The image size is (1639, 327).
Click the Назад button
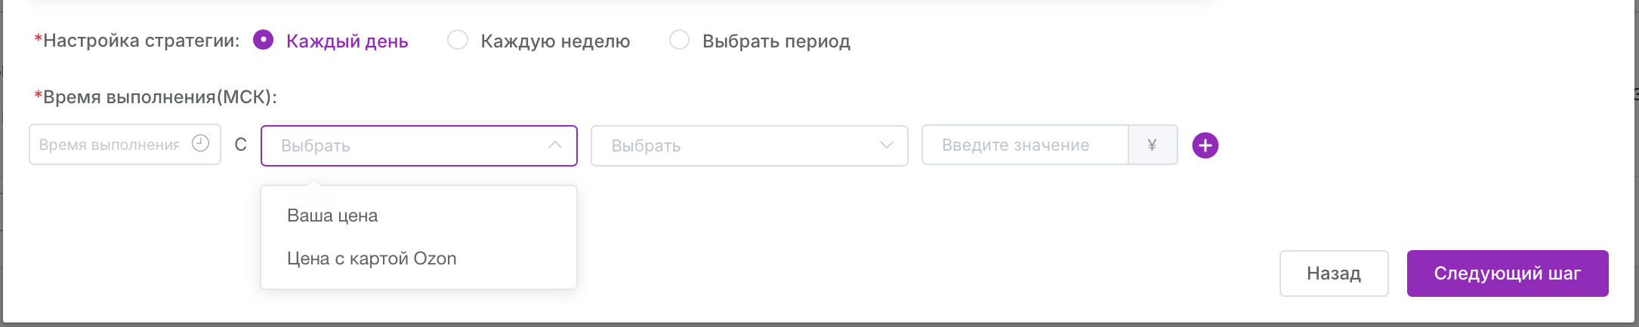coord(1334,274)
